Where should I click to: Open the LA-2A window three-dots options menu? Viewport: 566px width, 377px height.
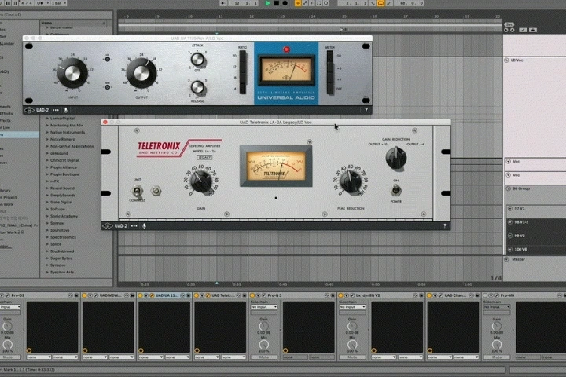click(x=134, y=226)
